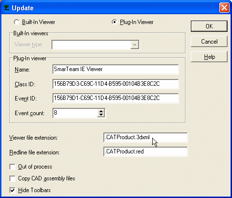Select the Plug-In Viewer radio button

click(115, 22)
